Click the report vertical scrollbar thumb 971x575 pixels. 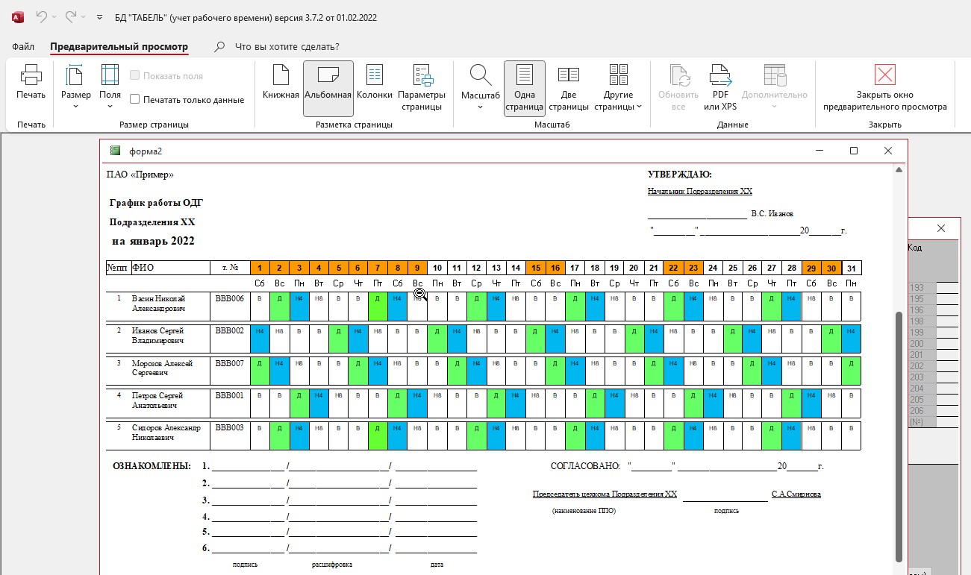[899, 436]
